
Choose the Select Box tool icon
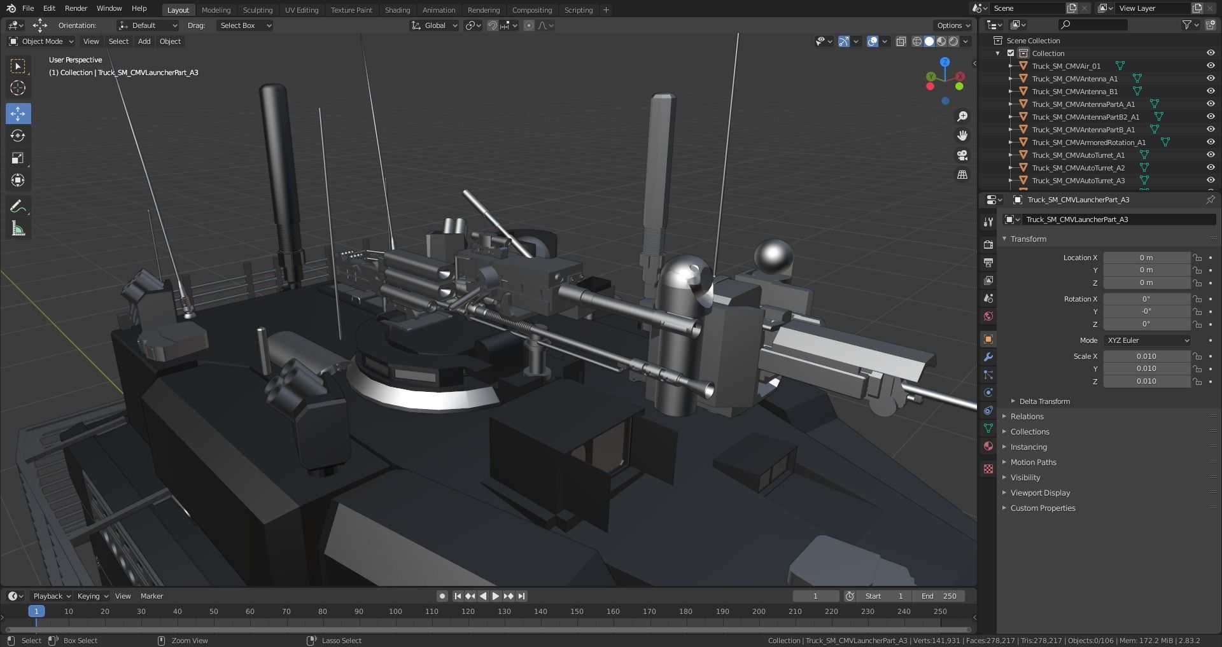point(18,66)
